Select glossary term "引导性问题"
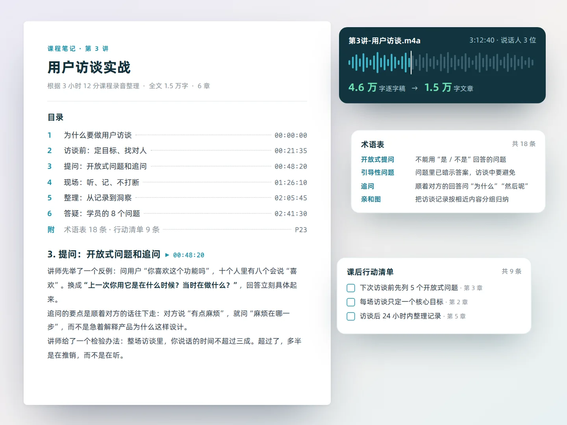Viewport: 567px width, 425px height. pyautogui.click(x=377, y=172)
